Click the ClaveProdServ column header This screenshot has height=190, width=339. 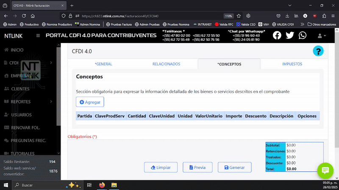(x=110, y=116)
